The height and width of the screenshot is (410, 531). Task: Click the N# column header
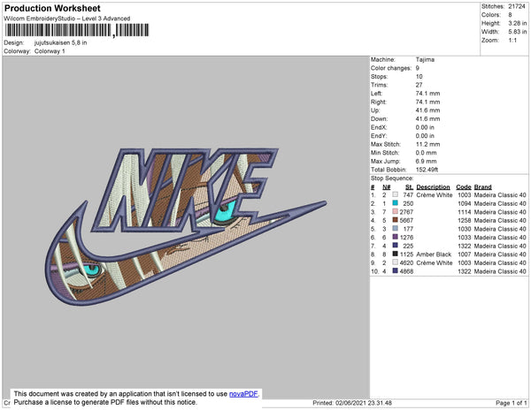[387, 187]
